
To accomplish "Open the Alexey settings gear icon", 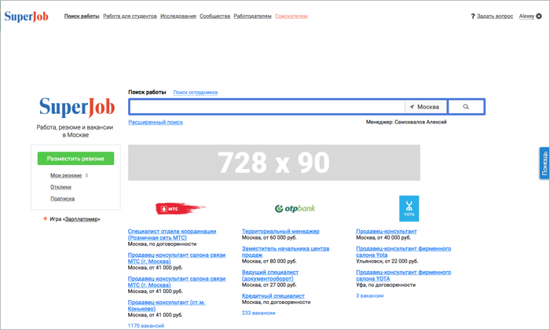I will point(539,16).
